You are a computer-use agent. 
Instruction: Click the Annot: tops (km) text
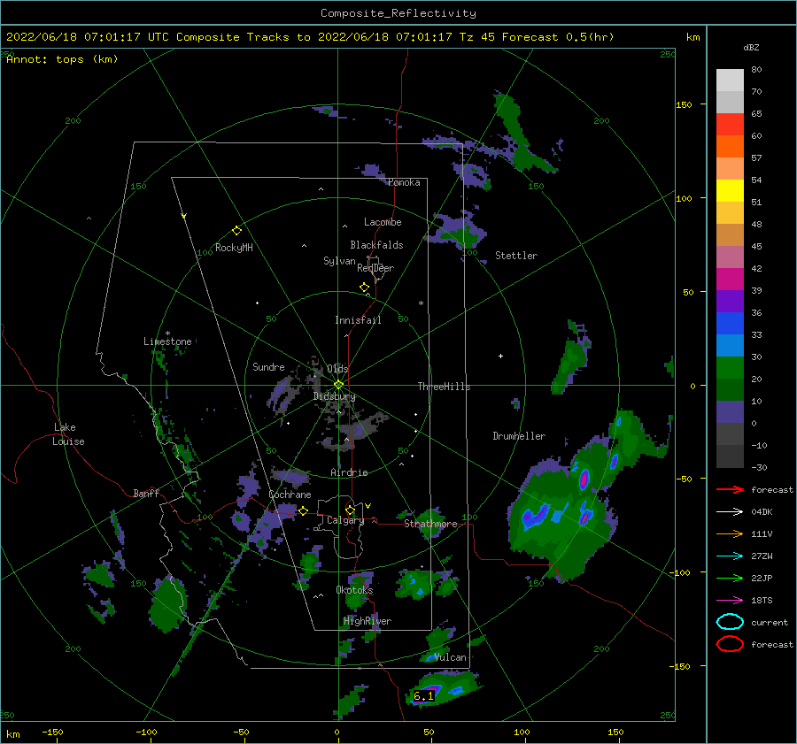point(62,59)
